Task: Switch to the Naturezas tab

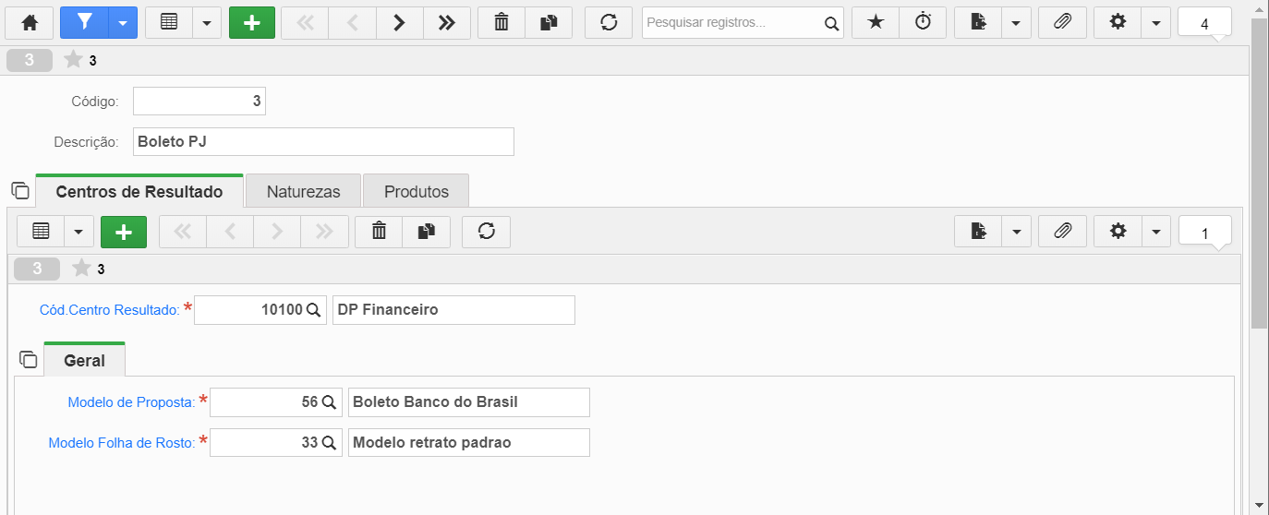Action: tap(304, 192)
